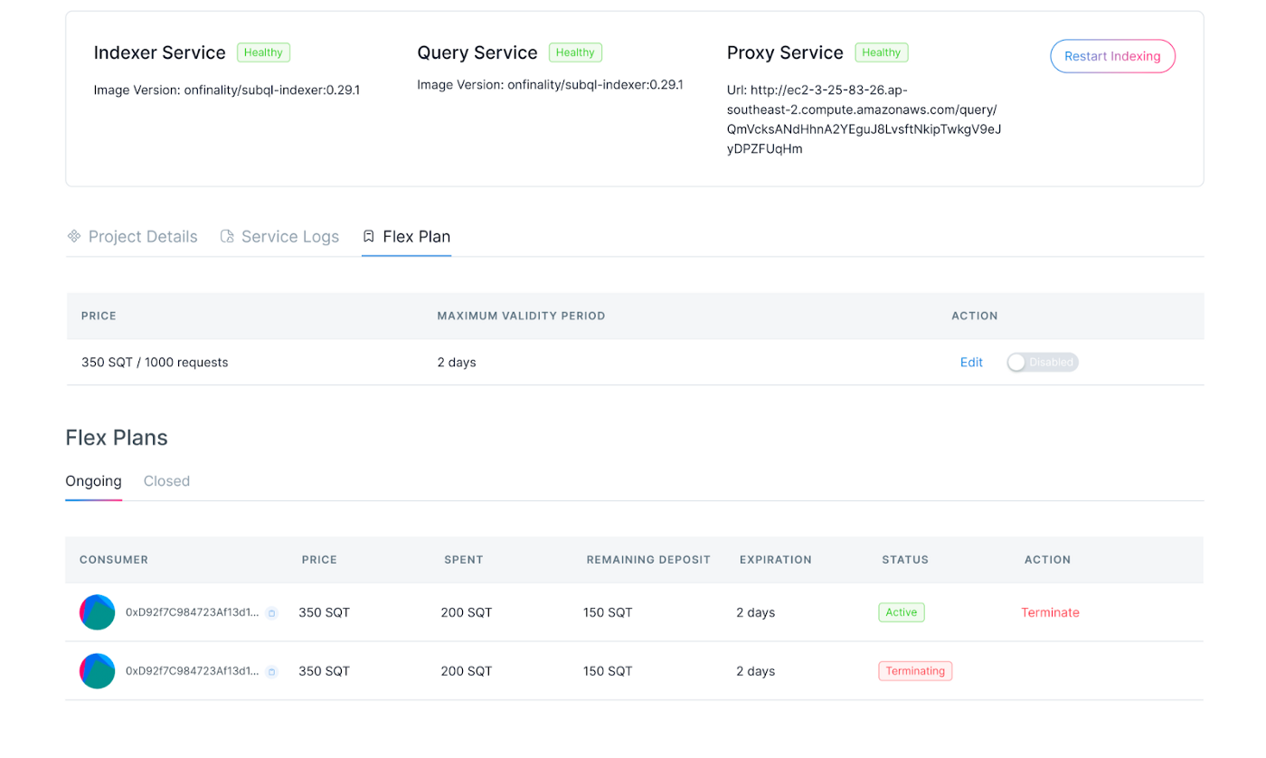Click the Maximum Validity Period header
The image size is (1266, 758).
click(x=522, y=316)
